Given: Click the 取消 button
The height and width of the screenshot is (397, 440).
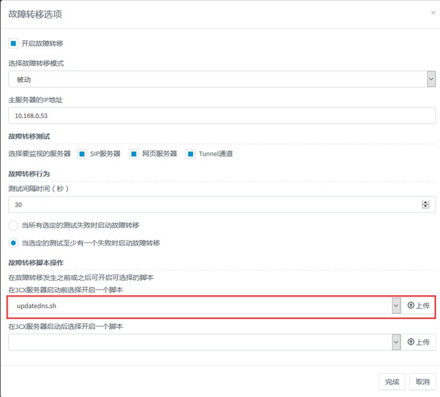Looking at the screenshot, I should pyautogui.click(x=422, y=381).
